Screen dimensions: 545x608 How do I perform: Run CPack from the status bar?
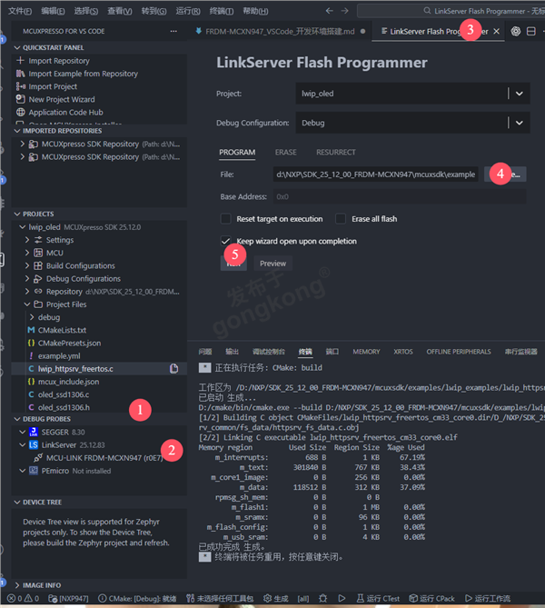tap(431, 598)
